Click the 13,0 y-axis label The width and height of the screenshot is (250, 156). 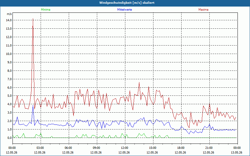tap(9, 28)
